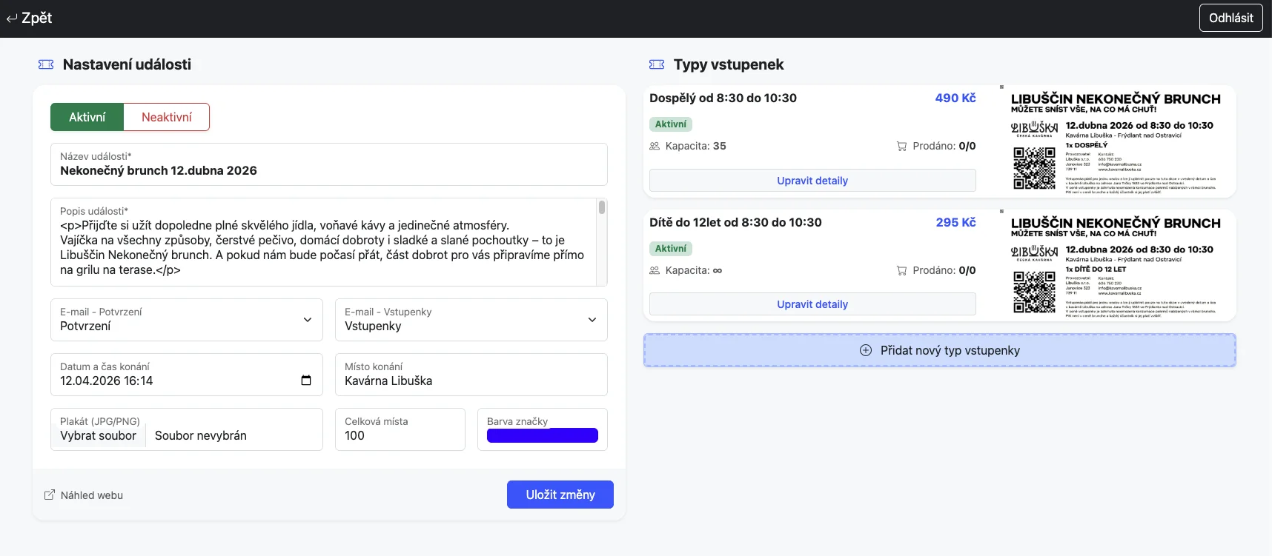The image size is (1272, 556).
Task: Click the 'Soubor nevybrán' text
Action: [201, 435]
